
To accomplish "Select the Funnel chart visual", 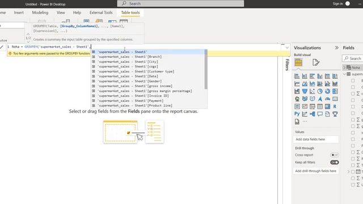I will tap(305, 91).
